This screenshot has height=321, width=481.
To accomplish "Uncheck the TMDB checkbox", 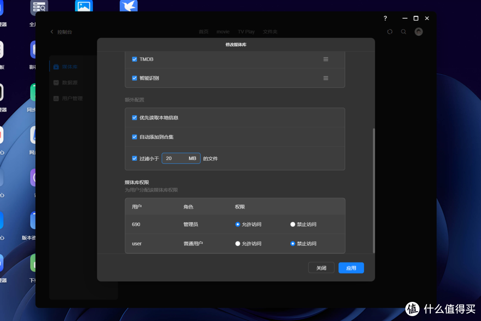I will click(135, 59).
